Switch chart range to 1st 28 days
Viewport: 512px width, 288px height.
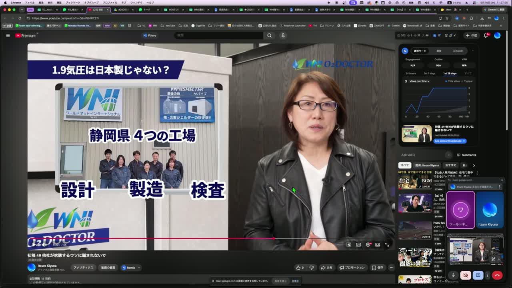click(450, 74)
